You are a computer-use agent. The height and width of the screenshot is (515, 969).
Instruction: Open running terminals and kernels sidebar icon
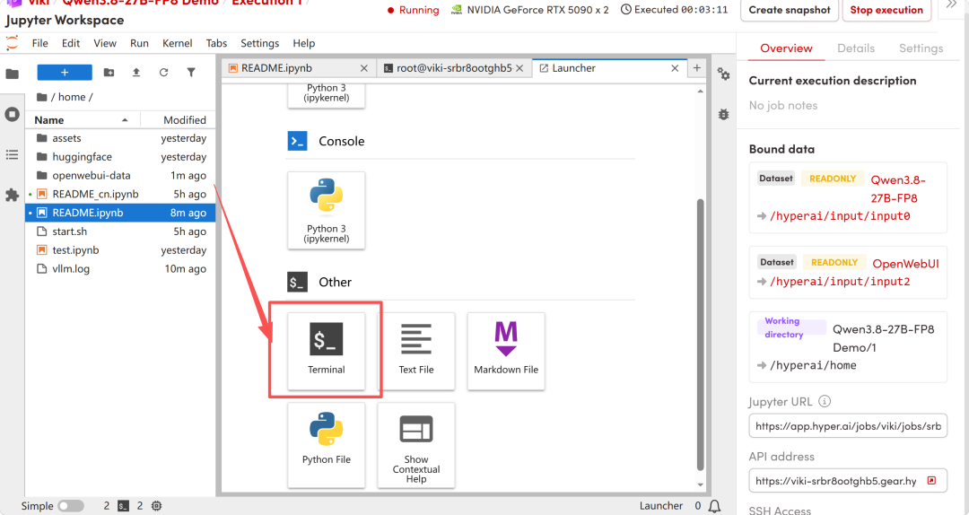(12, 114)
